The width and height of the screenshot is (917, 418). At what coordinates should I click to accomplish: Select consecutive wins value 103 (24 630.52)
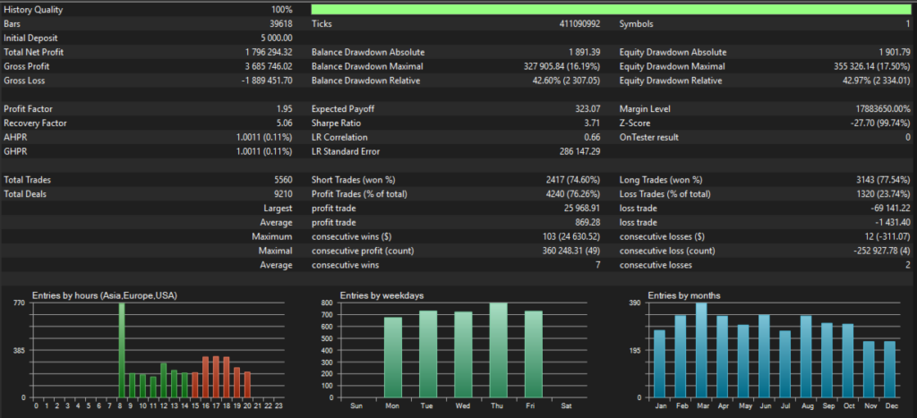tap(572, 237)
